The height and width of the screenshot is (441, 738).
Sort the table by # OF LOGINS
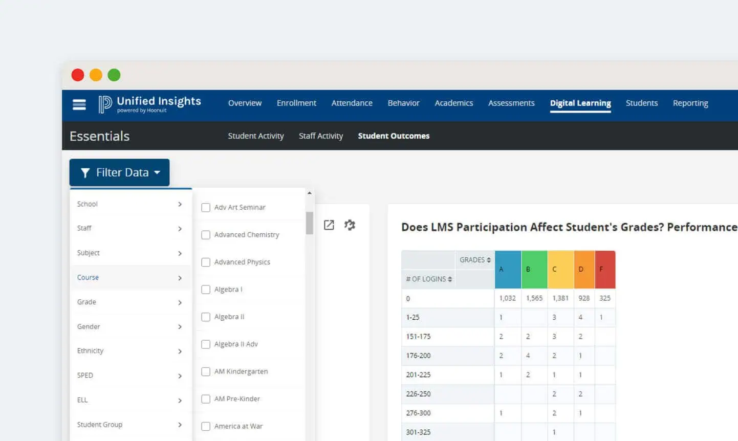coord(428,279)
